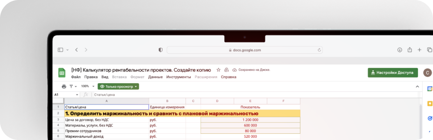Select the value 520 000
This screenshot has width=433, height=140.
(x=250, y=136)
